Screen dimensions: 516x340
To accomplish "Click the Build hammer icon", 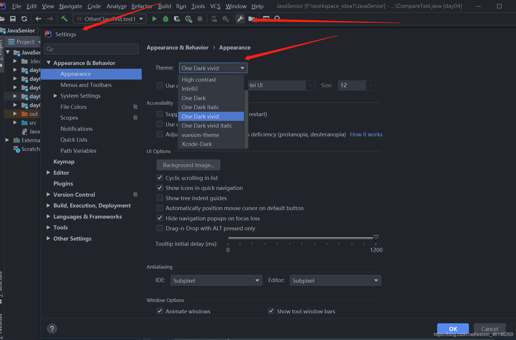I will (x=64, y=19).
